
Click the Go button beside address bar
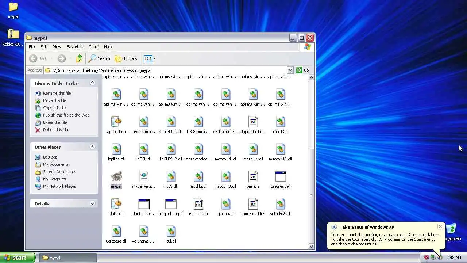302,70
